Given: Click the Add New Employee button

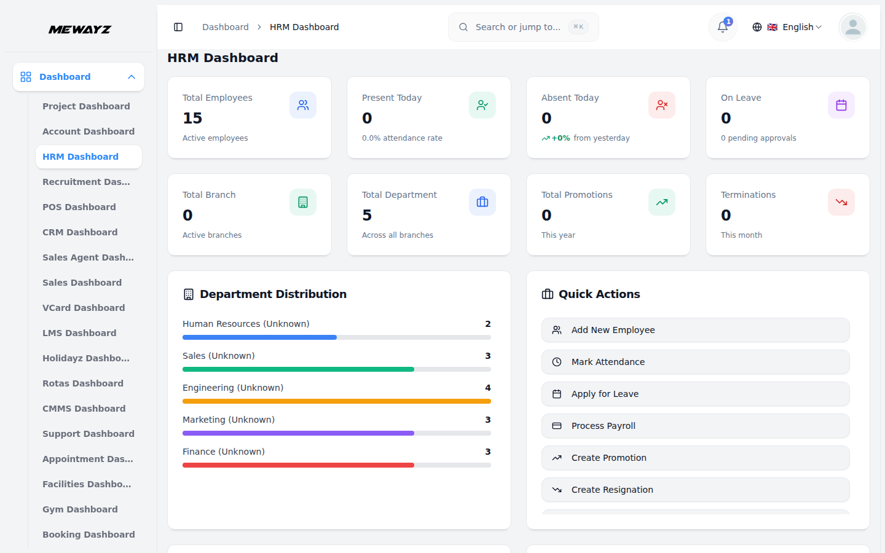Looking at the screenshot, I should click(x=695, y=330).
